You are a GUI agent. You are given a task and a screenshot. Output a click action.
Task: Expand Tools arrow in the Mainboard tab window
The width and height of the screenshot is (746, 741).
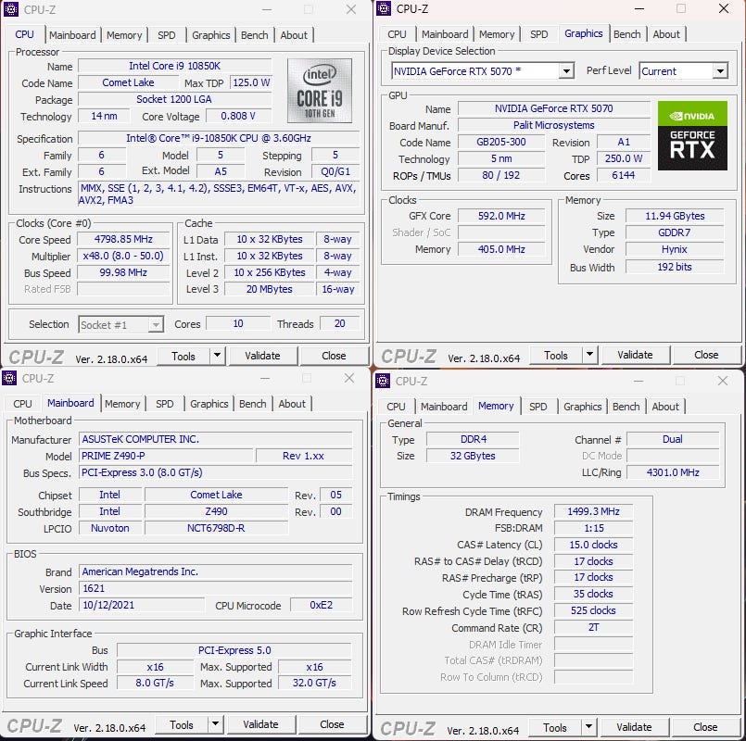pyautogui.click(x=215, y=724)
